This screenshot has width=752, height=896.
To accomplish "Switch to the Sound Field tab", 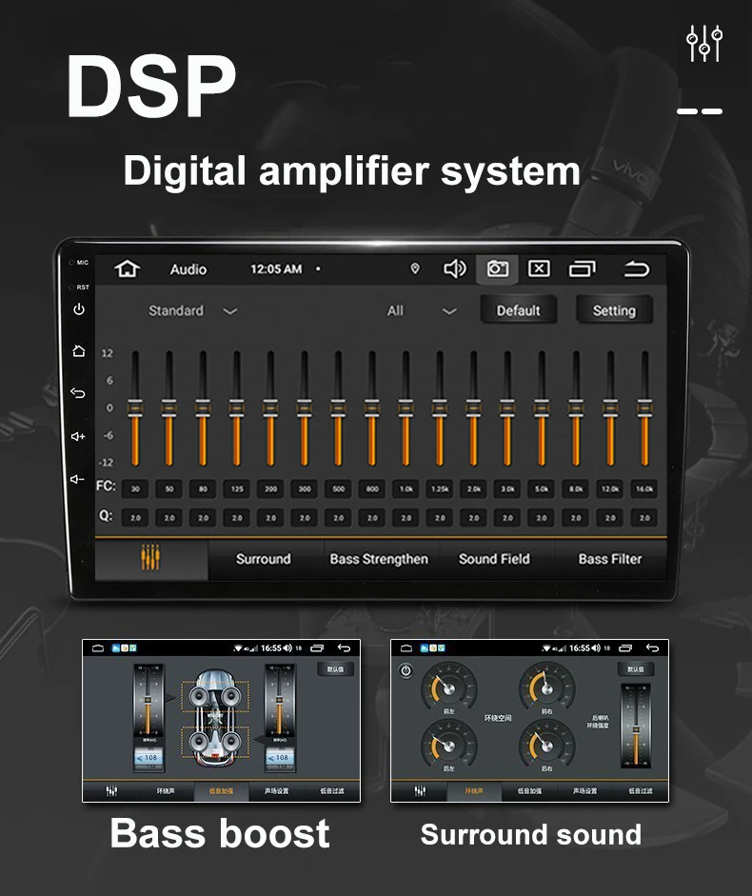I will point(494,559).
